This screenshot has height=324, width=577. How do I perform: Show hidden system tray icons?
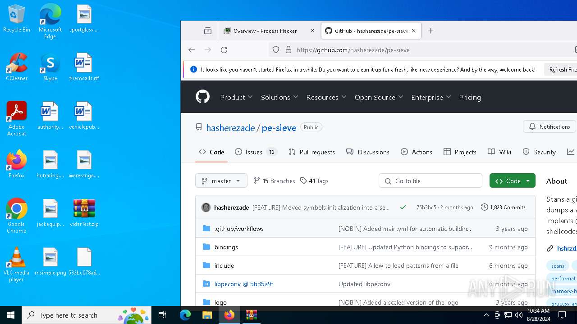click(x=486, y=315)
